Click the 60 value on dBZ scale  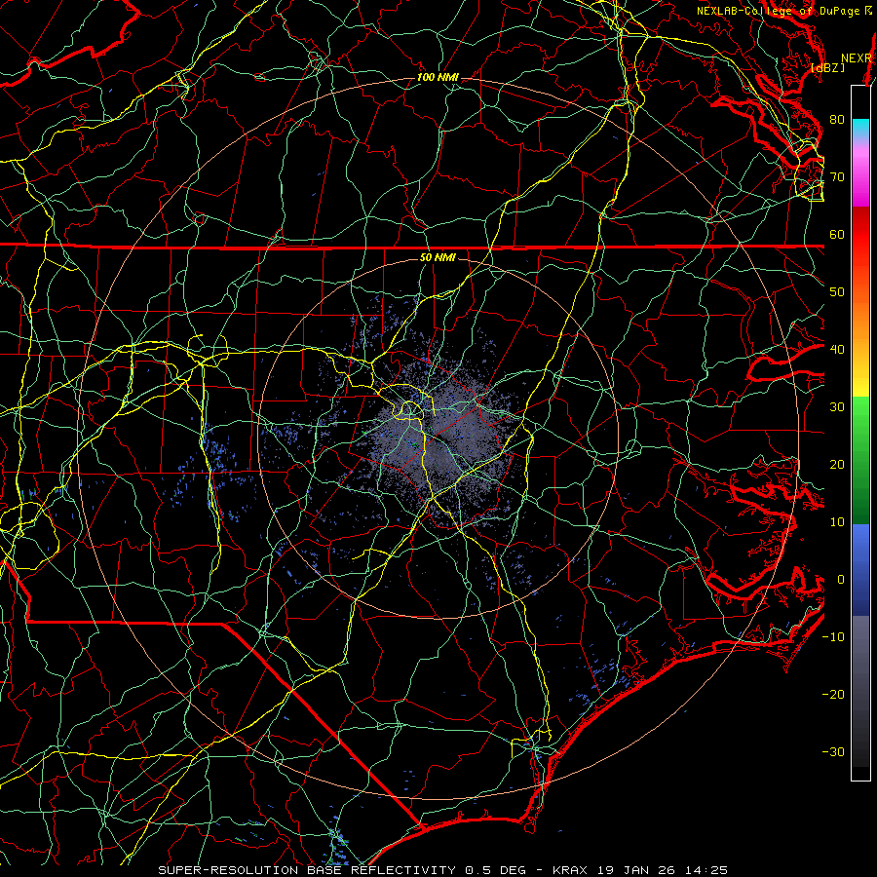pos(837,234)
